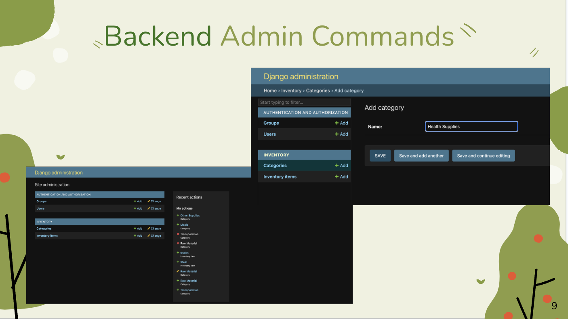Click pencil icon beside Raw Material in Recent actions

tap(178, 271)
